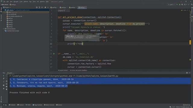
Task: Hide the Run tool window
Action: coord(190,73)
